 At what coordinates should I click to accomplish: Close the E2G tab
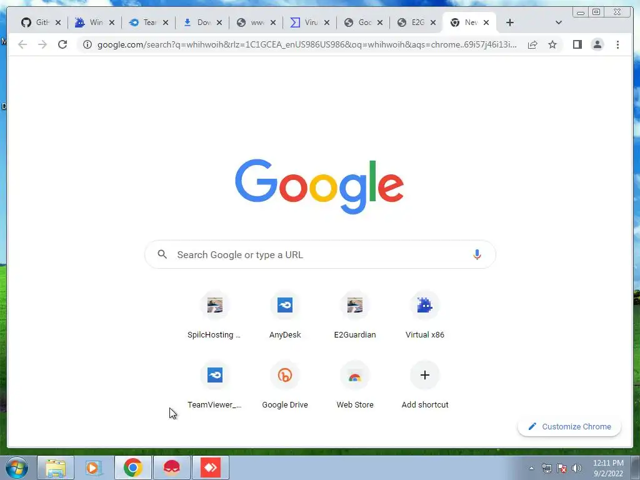[433, 22]
